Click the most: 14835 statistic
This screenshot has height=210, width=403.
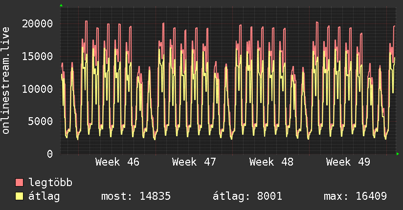pyautogui.click(x=135, y=197)
